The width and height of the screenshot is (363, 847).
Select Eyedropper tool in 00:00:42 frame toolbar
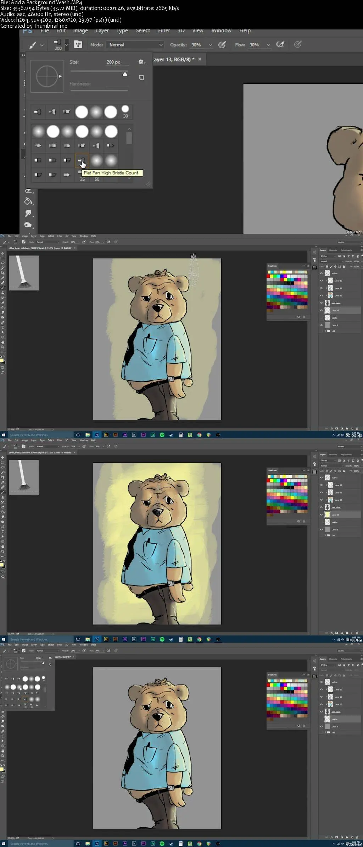[3, 278]
